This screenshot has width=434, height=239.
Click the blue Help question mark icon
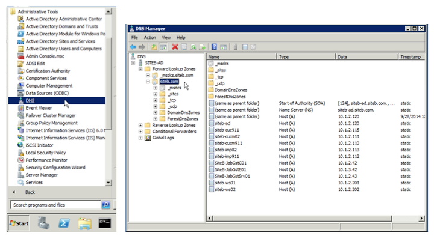pyautogui.click(x=214, y=47)
